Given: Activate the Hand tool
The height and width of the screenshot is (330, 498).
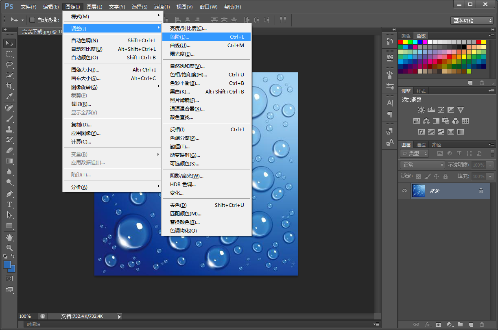Looking at the screenshot, I should point(9,237).
